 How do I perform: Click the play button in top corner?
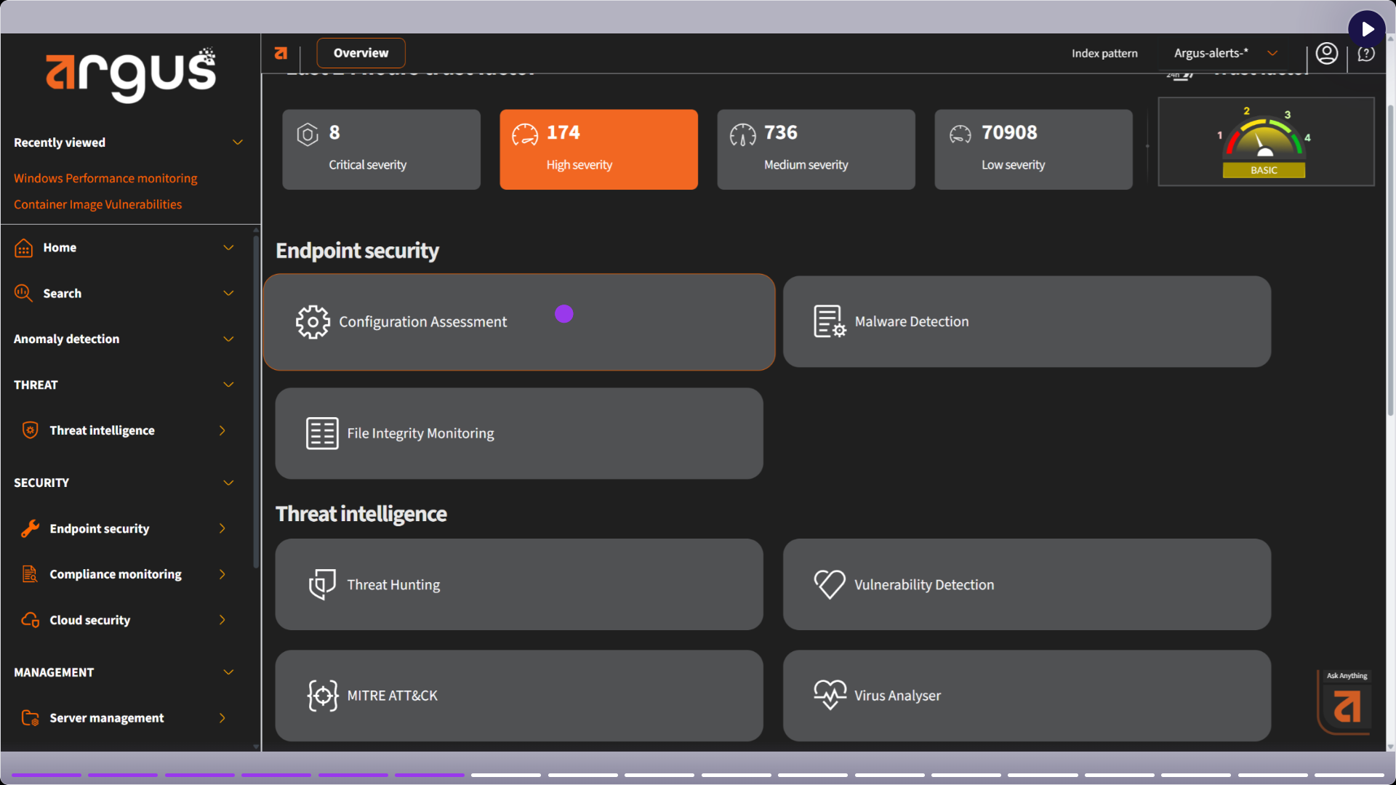(x=1367, y=29)
